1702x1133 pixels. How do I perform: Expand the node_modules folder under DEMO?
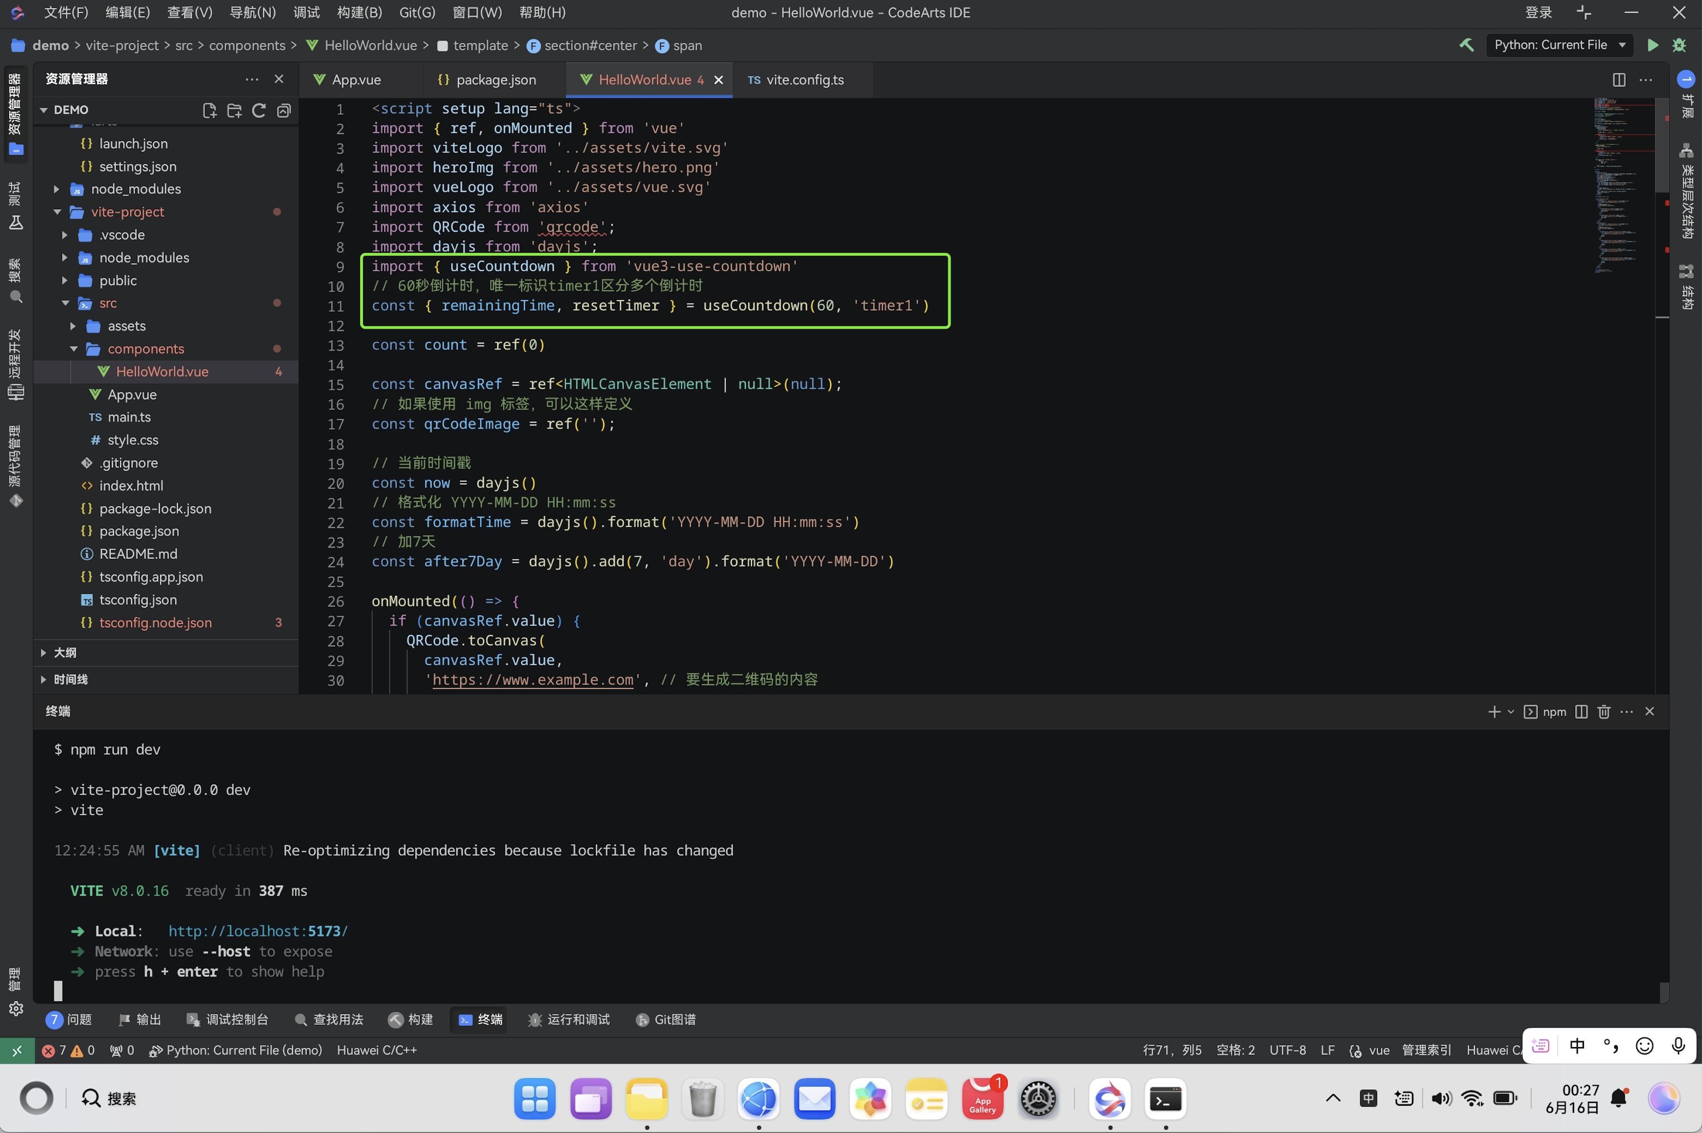56,189
